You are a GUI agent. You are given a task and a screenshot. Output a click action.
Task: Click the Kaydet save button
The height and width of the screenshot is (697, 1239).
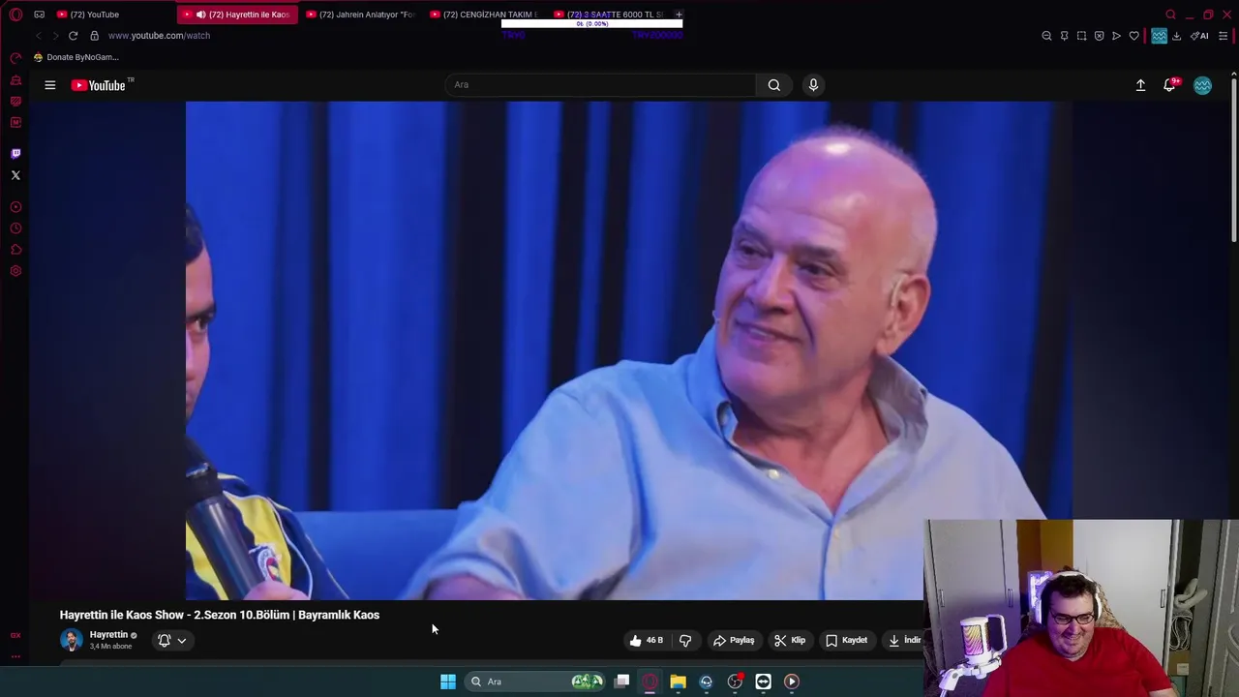pyautogui.click(x=847, y=640)
